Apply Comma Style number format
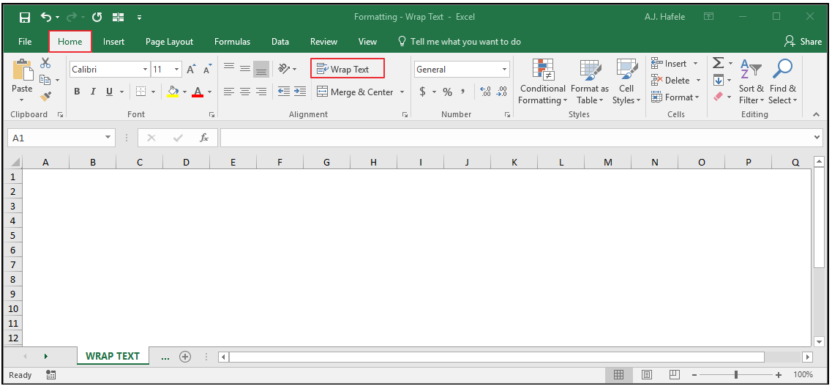 click(x=462, y=92)
